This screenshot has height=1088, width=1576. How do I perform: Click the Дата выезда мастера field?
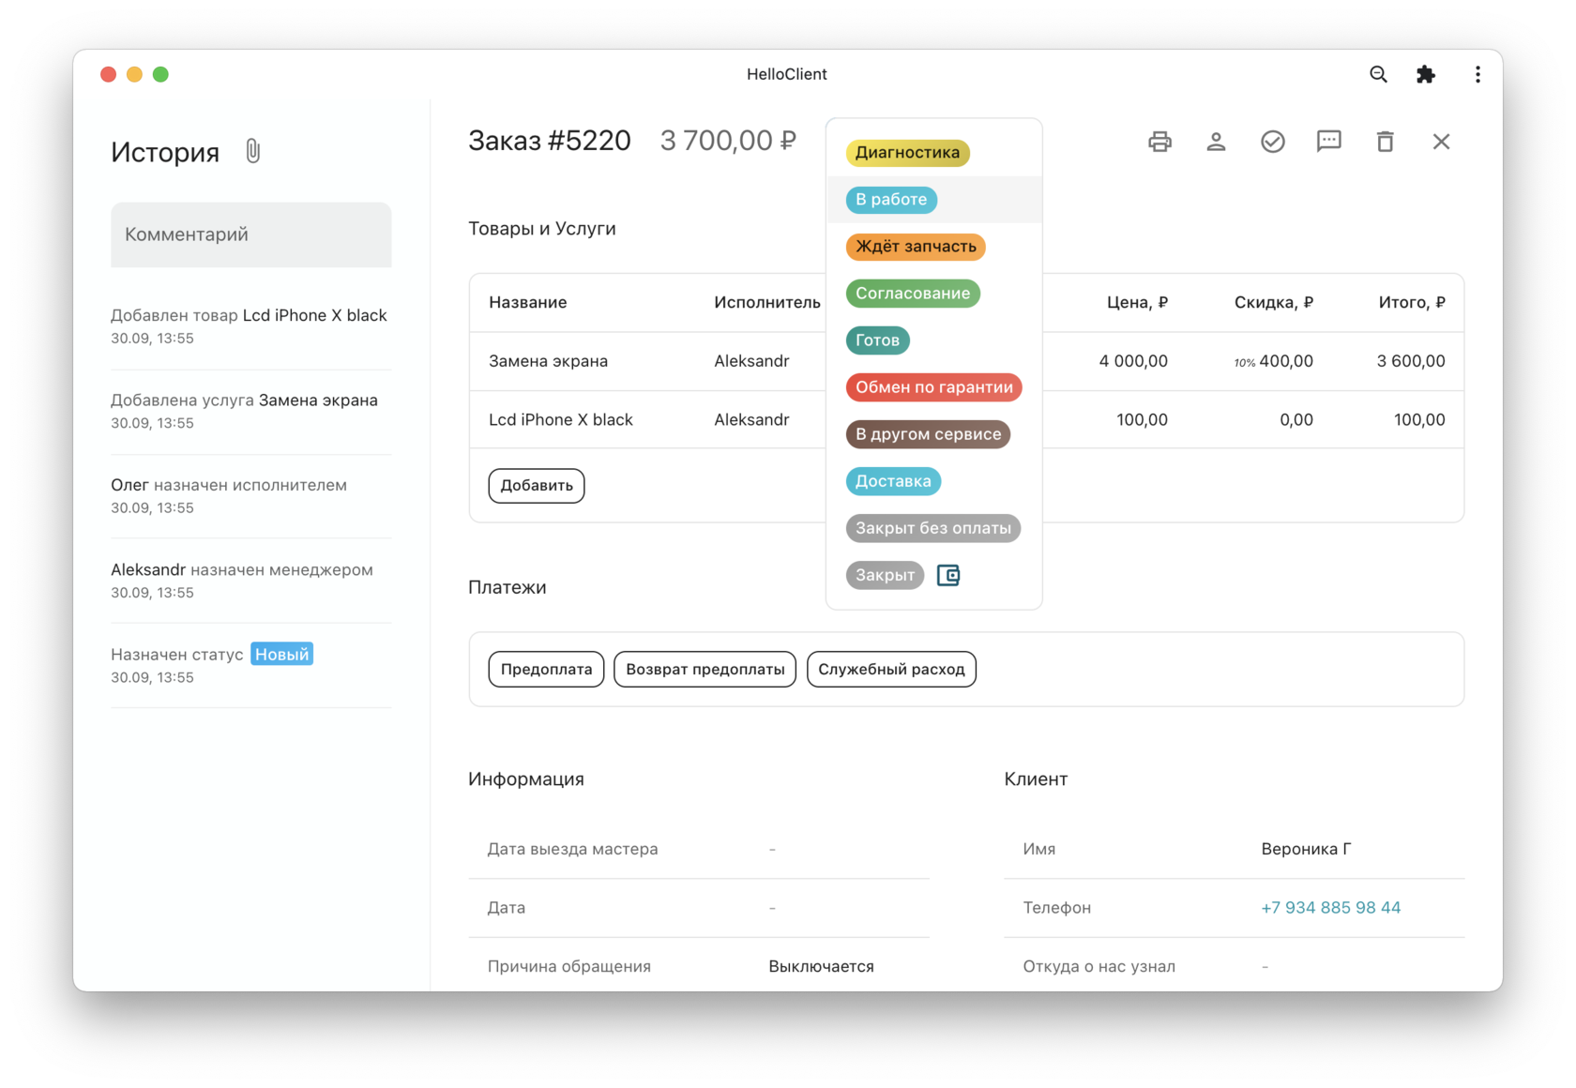(699, 849)
